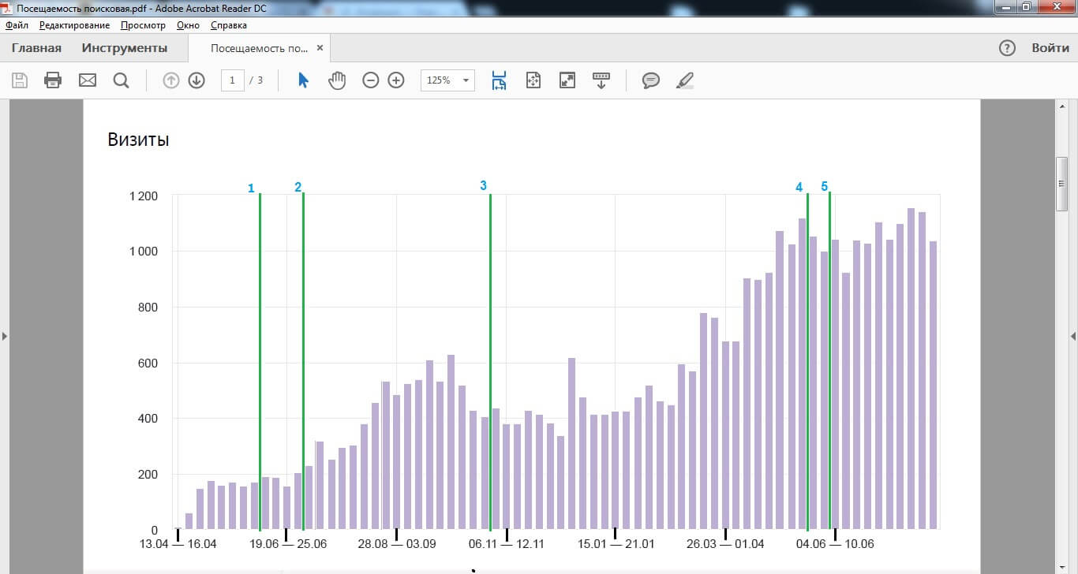Image resolution: width=1078 pixels, height=574 pixels.
Task: Click the vertical scrollbar thumb
Action: tap(1061, 183)
